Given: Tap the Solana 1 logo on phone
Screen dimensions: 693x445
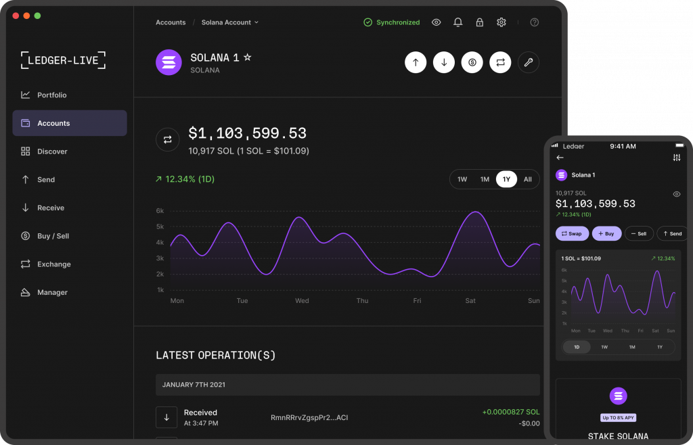Looking at the screenshot, I should click(x=561, y=175).
